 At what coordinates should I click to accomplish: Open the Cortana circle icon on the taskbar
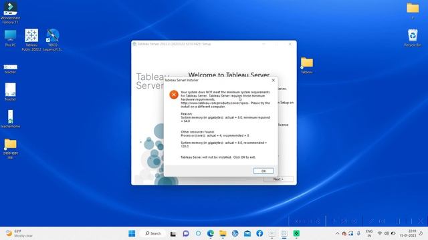198,233
